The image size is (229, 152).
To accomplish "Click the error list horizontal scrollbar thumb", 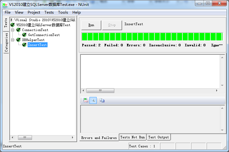I will click(x=100, y=90).
